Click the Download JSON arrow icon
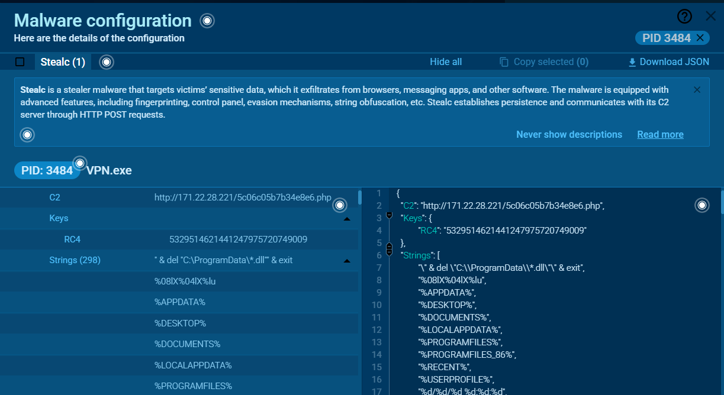 pyautogui.click(x=632, y=62)
